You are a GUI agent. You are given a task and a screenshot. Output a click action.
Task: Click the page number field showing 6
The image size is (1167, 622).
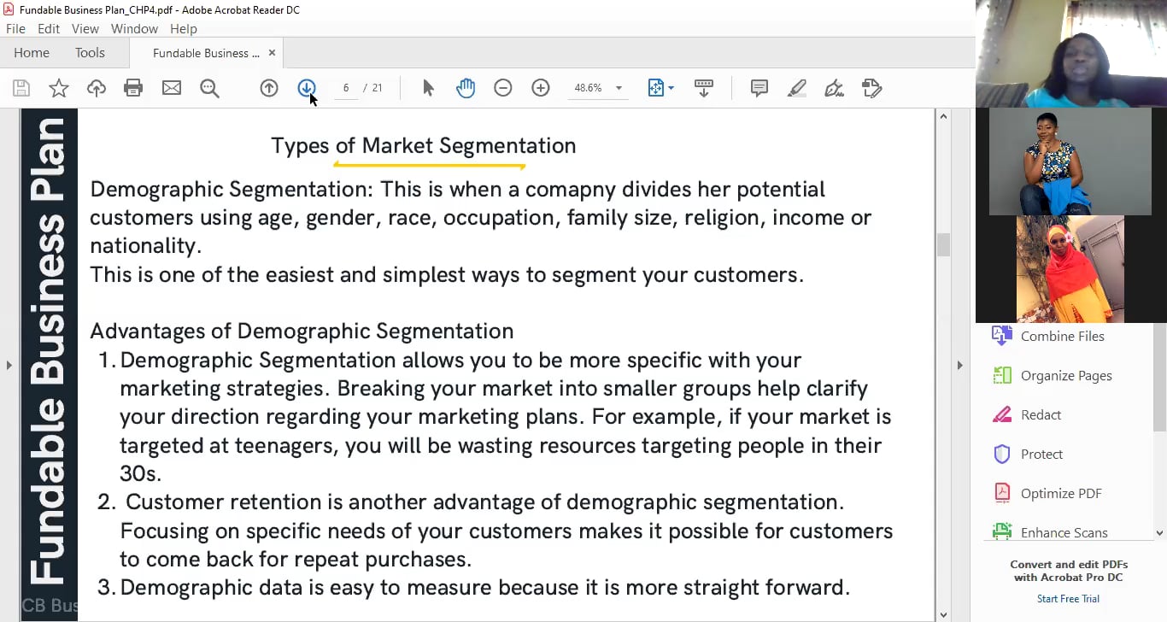tap(346, 88)
